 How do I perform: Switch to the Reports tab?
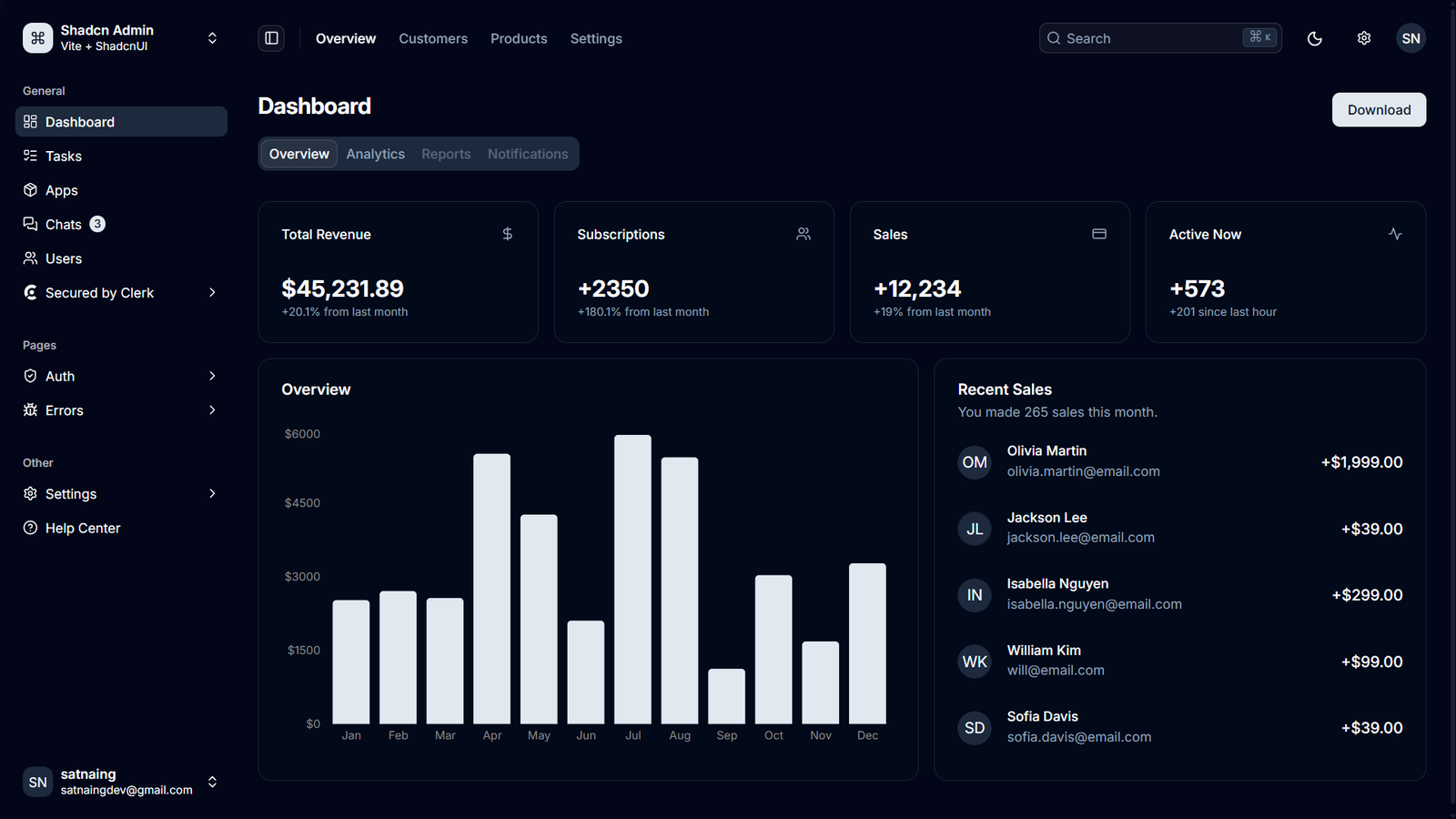coord(446,154)
